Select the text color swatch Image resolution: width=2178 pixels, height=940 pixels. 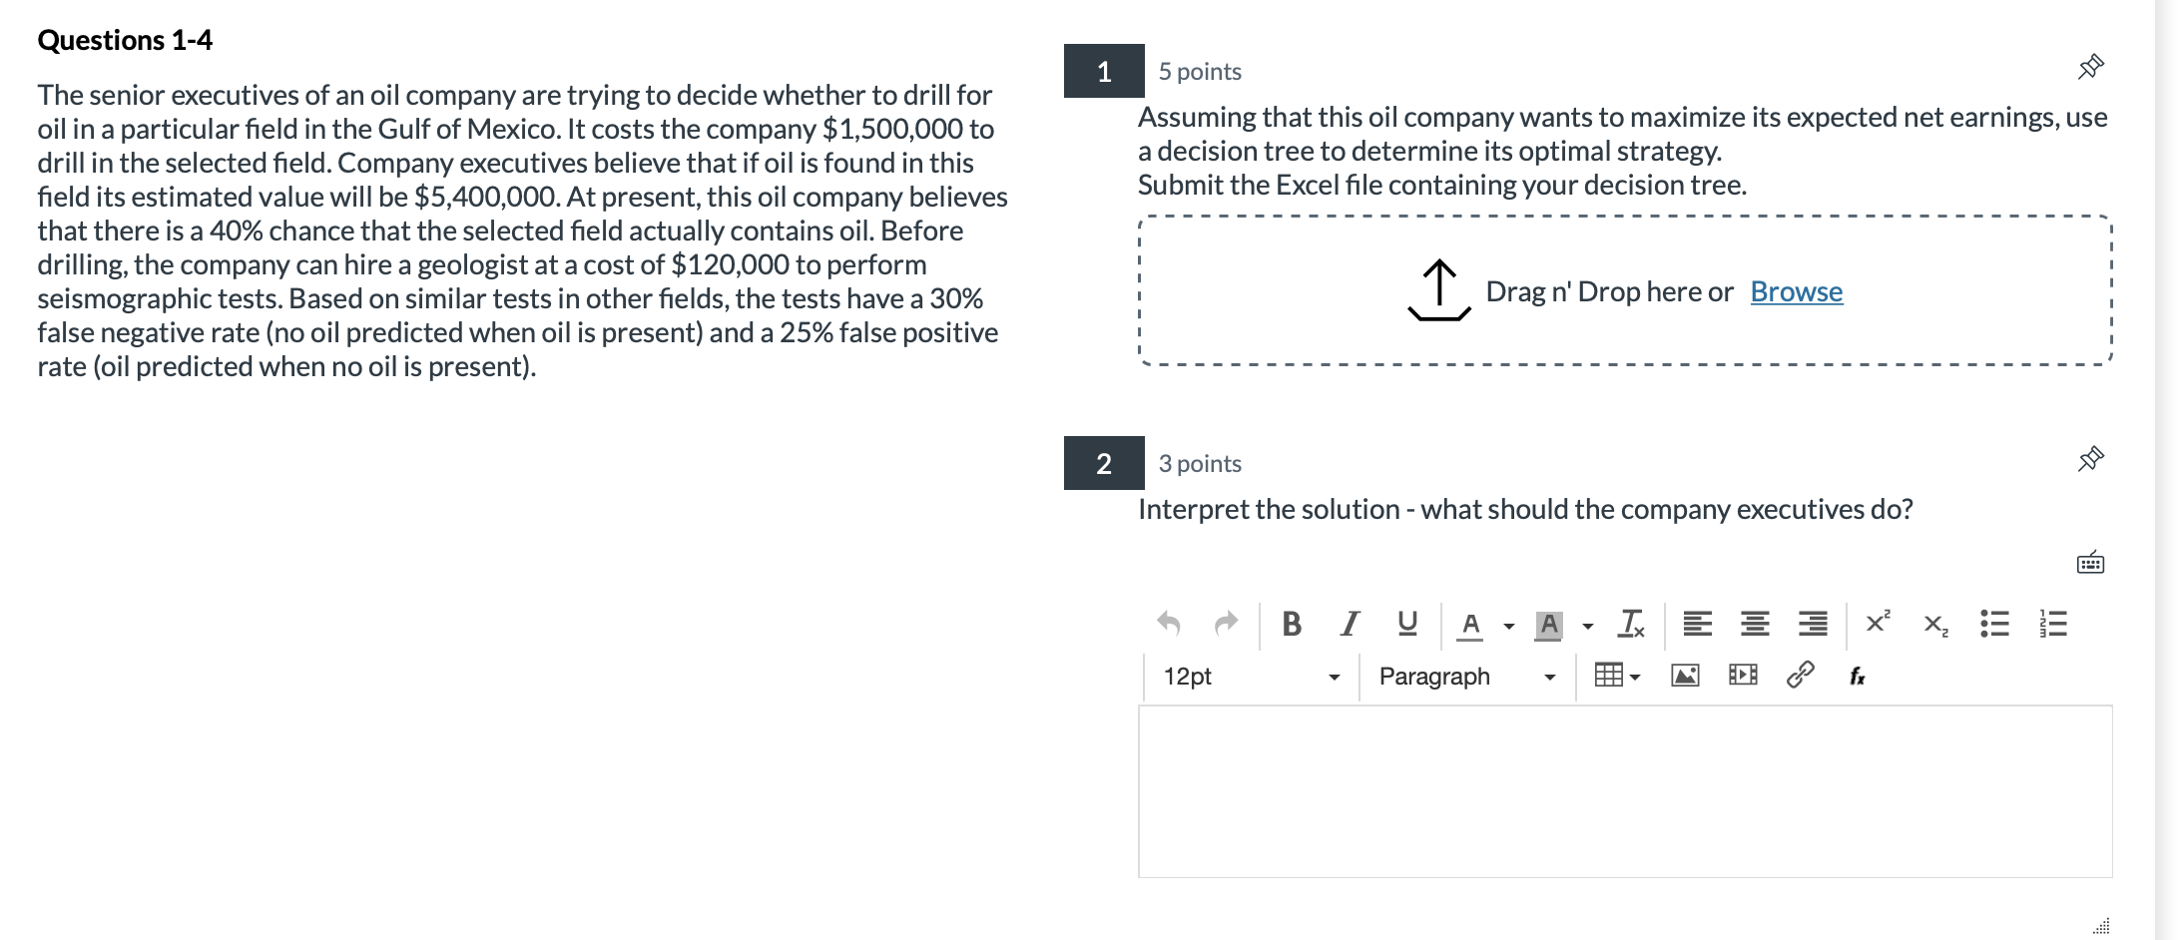(1471, 623)
